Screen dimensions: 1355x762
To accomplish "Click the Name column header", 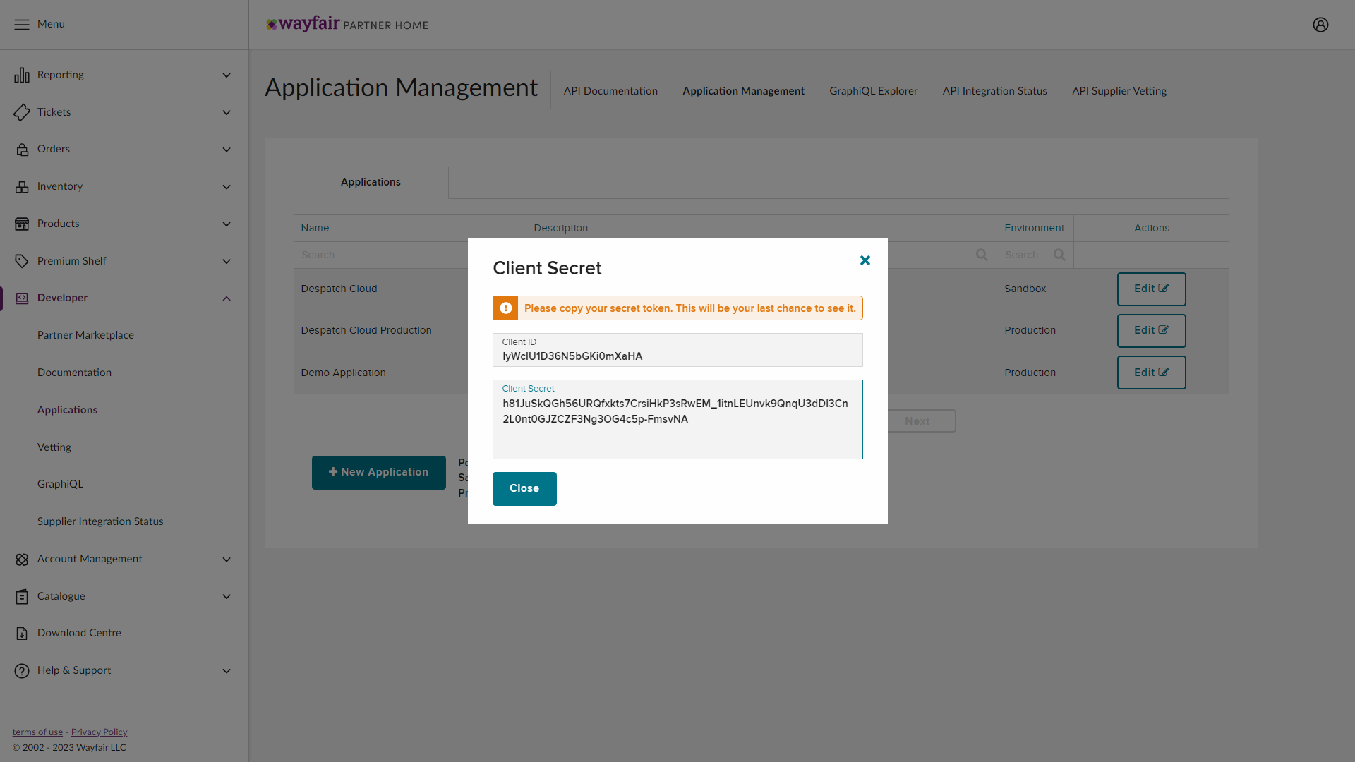I will coord(315,229).
